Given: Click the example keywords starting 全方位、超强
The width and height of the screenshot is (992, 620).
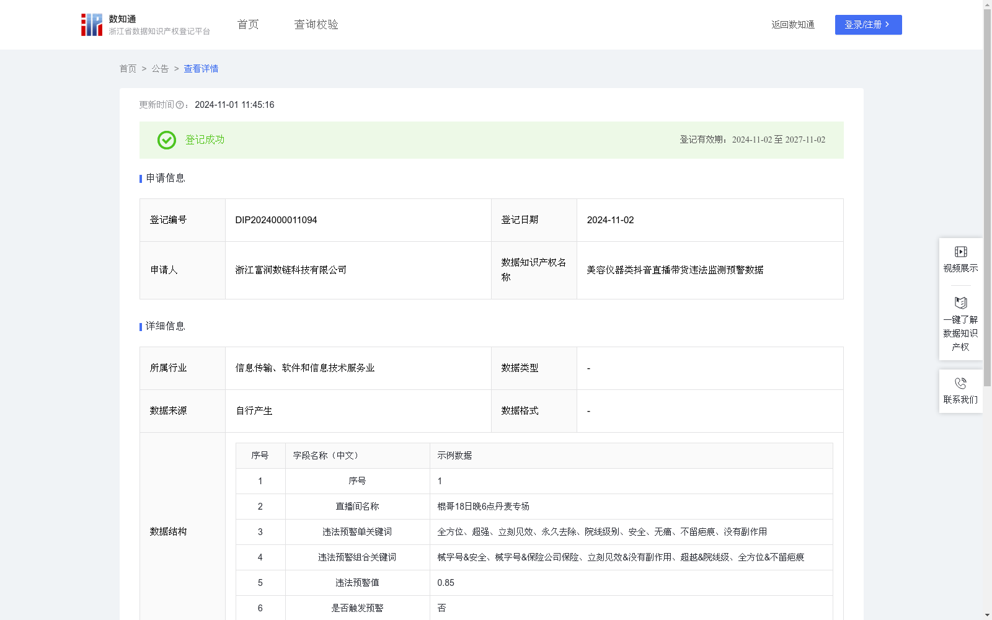Looking at the screenshot, I should click(x=602, y=532).
